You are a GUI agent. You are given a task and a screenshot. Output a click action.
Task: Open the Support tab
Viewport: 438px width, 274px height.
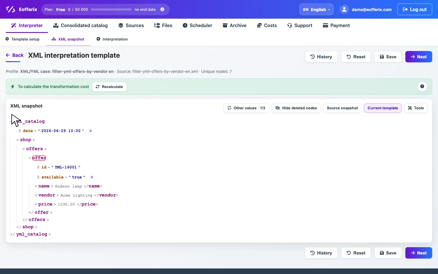300,25
